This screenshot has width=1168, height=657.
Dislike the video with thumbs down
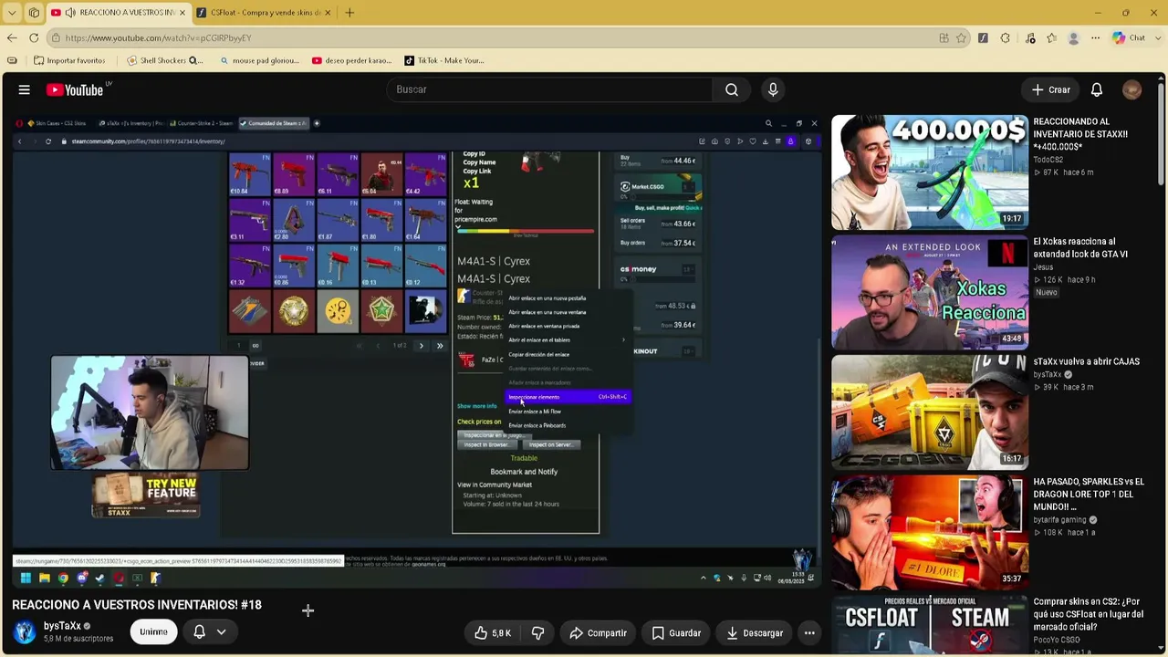[x=537, y=632]
